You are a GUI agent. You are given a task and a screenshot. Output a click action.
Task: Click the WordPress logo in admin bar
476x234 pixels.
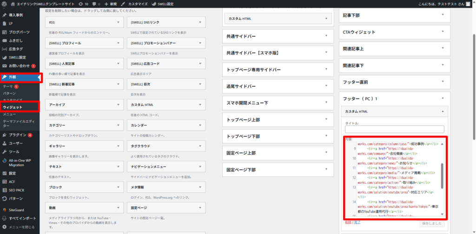point(5,4)
